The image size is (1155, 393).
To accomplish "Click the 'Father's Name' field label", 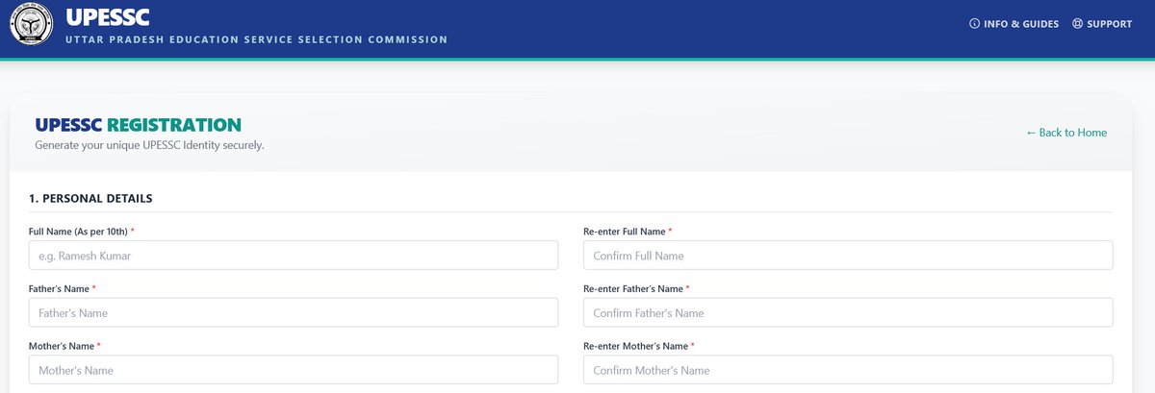I will click(63, 288).
